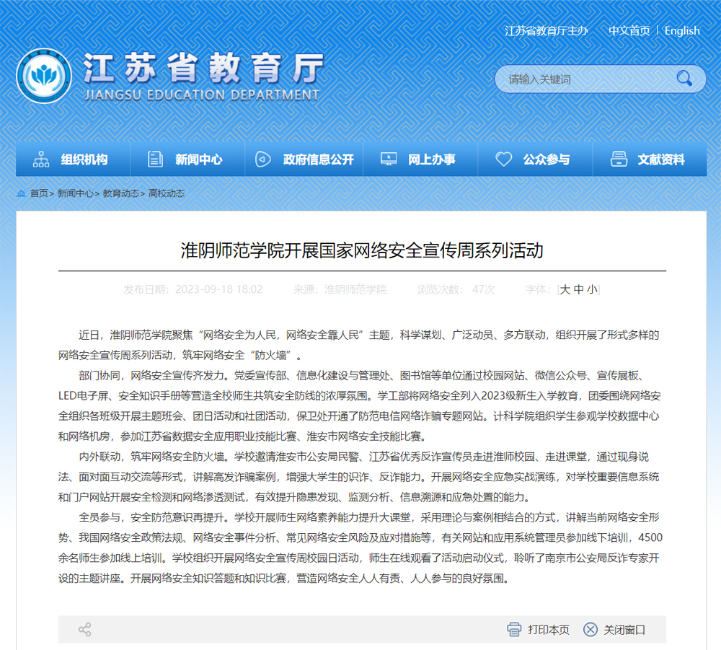
Task: Click the printer icon next to 打印本页
Action: 514,629
